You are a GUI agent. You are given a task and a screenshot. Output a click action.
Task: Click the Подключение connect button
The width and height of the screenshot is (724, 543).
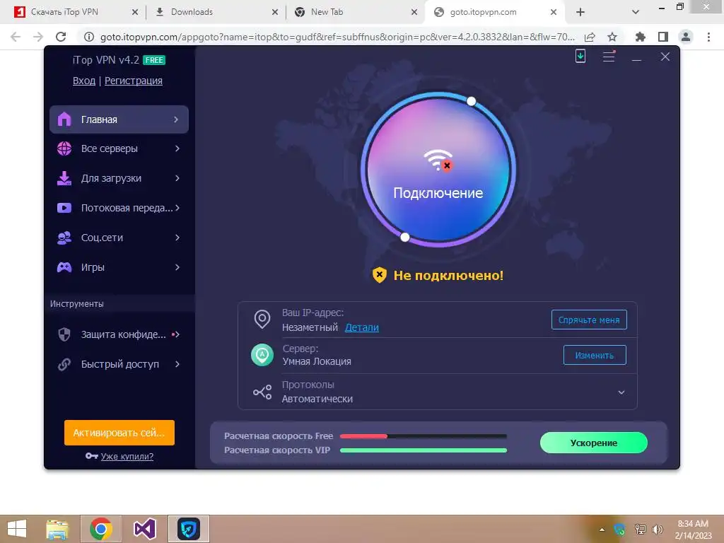pyautogui.click(x=438, y=169)
